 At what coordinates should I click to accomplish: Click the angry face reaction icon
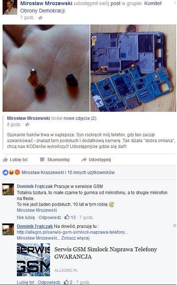tap(17, 173)
